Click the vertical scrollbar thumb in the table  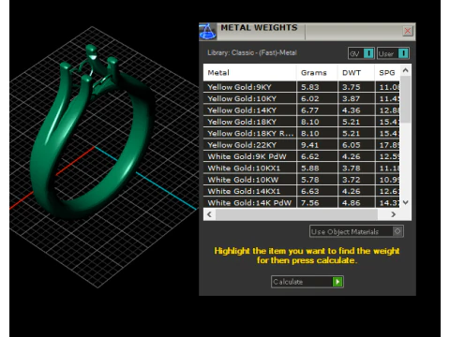pyautogui.click(x=406, y=99)
